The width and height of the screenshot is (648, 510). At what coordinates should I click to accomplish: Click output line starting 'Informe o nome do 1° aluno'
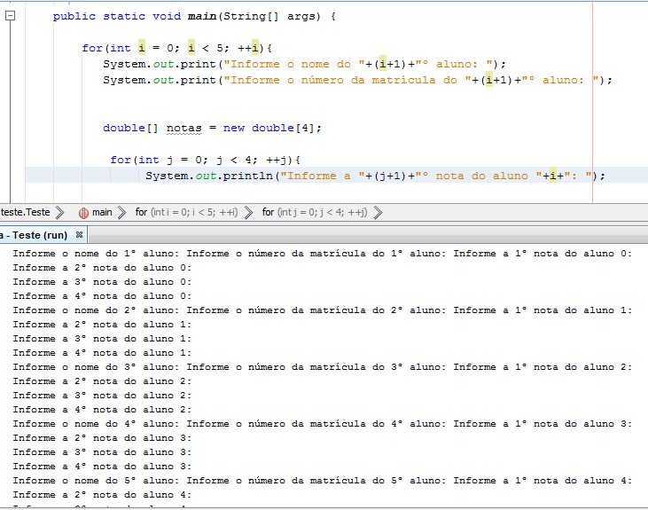pyautogui.click(x=323, y=254)
